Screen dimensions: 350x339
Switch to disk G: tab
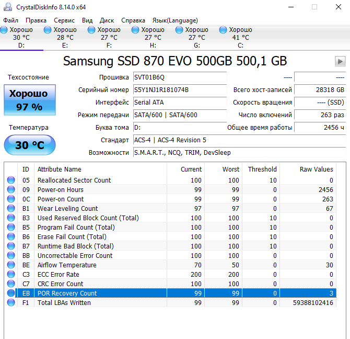tap(196, 38)
